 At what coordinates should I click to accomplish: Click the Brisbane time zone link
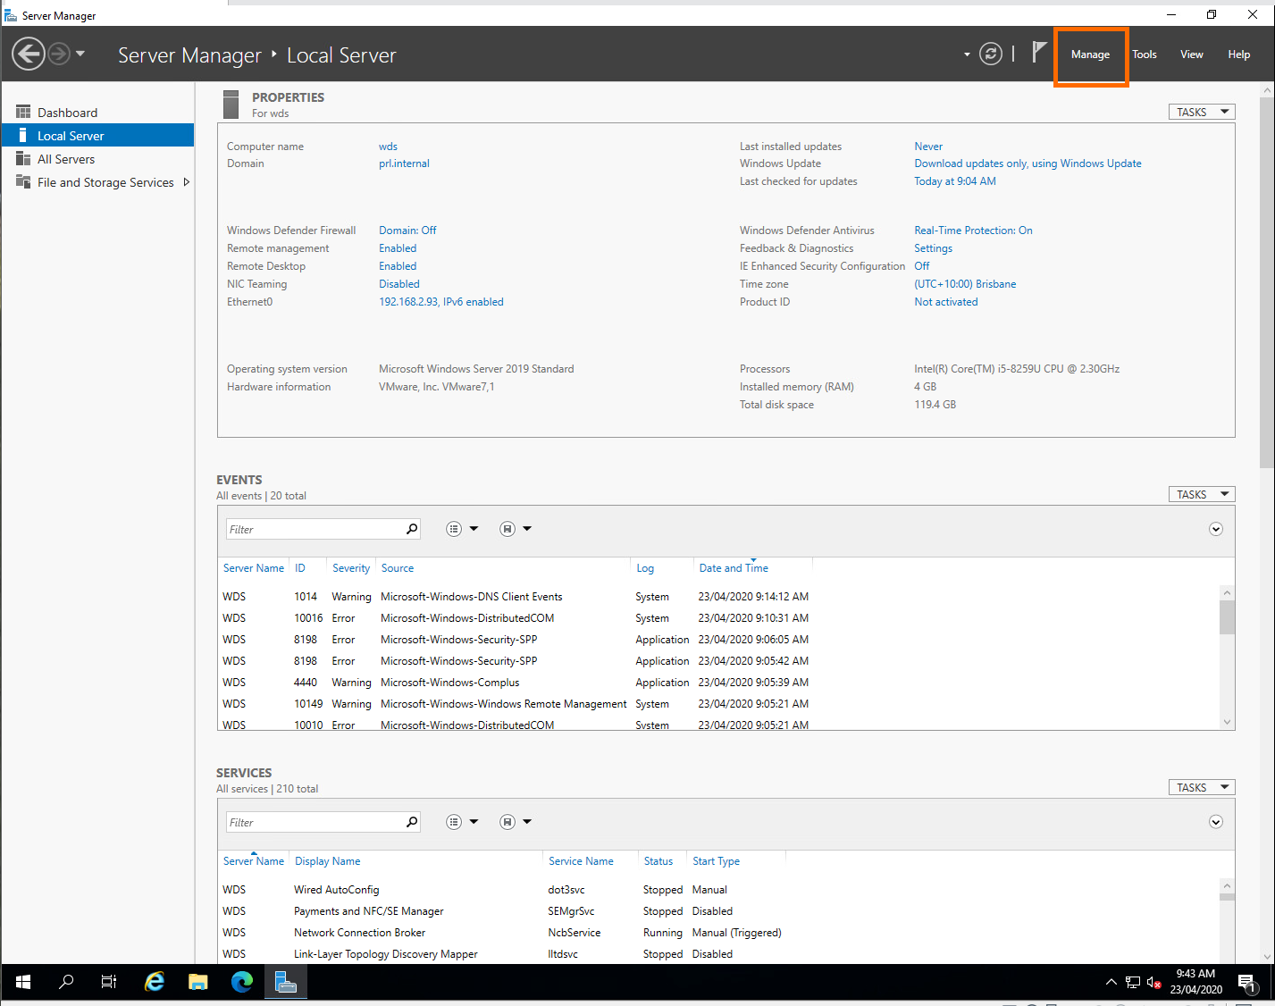[965, 284]
